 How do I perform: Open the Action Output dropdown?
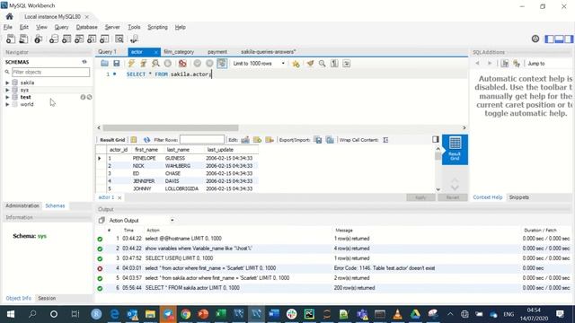tap(142, 221)
